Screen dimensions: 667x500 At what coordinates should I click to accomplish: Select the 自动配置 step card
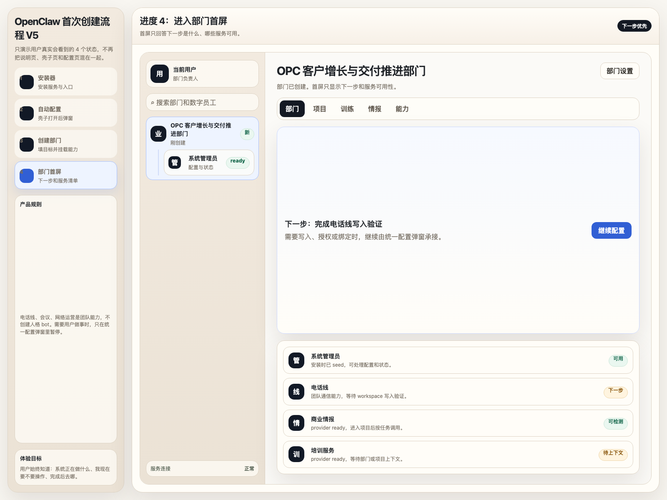click(66, 113)
